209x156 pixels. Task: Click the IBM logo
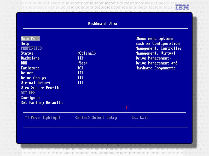click(182, 7)
